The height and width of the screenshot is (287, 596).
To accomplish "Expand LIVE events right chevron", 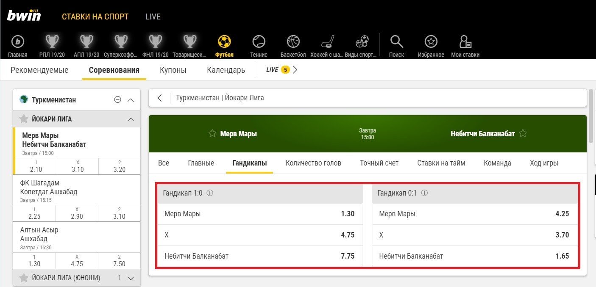I will click(x=295, y=70).
